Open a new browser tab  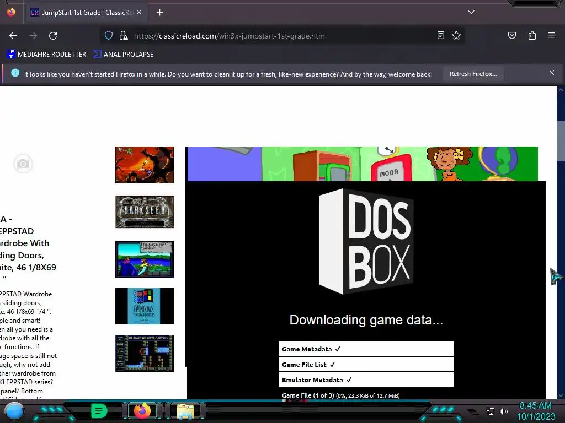(159, 13)
